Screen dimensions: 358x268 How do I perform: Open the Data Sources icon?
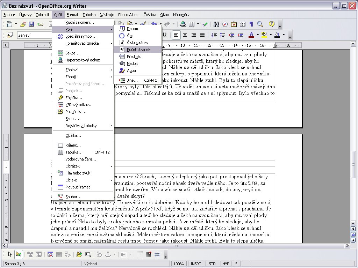coord(243,24)
